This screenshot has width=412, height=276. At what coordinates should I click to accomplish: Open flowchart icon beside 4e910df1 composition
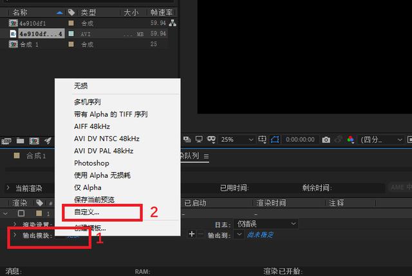point(173,23)
